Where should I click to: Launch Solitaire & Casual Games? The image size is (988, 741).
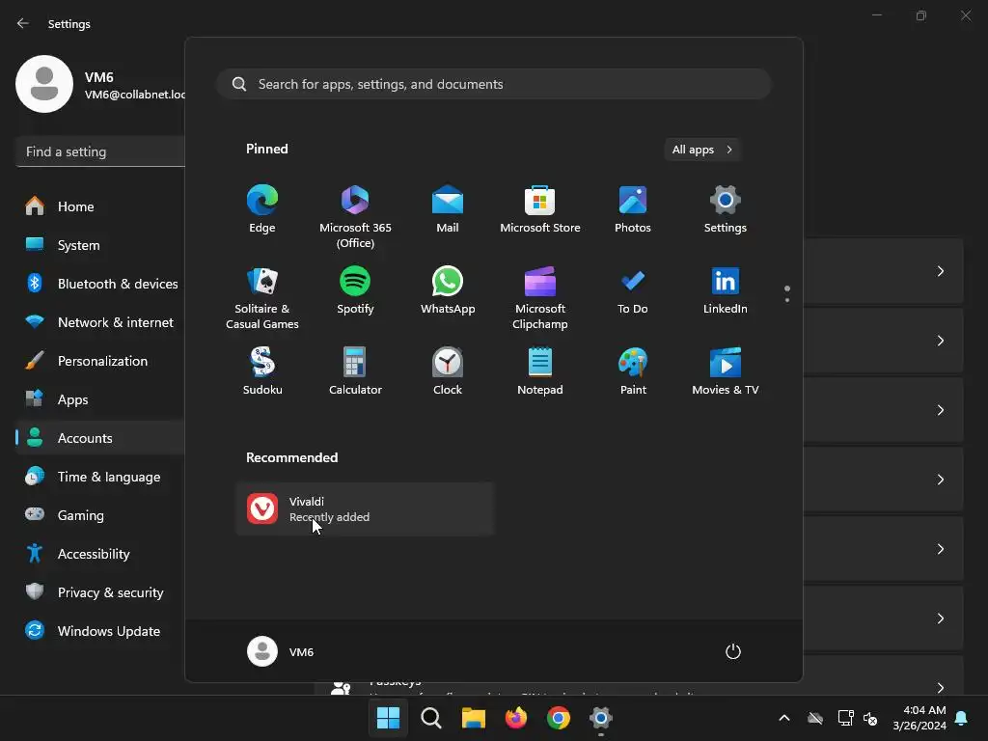pos(262,298)
